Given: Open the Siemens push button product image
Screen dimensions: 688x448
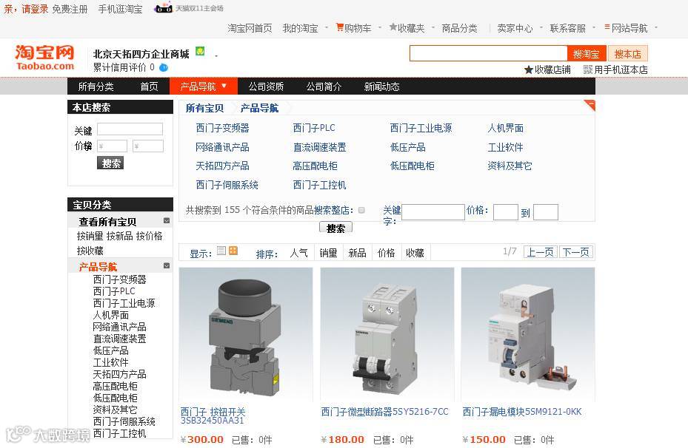Looking at the screenshot, I should coord(246,335).
